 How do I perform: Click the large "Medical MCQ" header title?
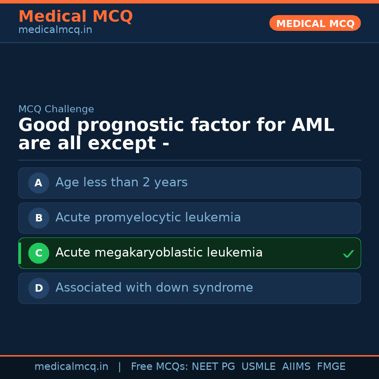click(75, 16)
